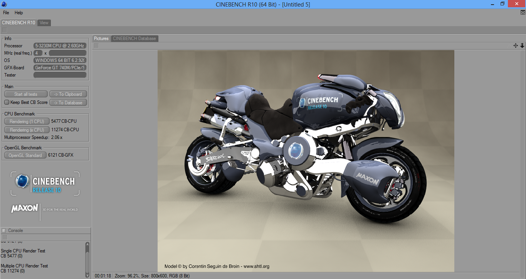Click the CB 5477 (0) console line

[x=12, y=256]
